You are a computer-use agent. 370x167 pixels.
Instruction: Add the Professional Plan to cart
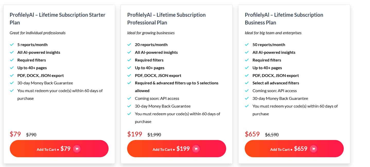177,148
